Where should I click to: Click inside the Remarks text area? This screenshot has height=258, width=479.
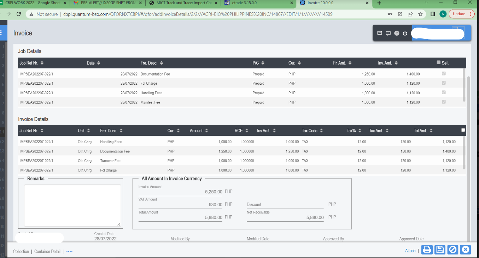(x=72, y=205)
